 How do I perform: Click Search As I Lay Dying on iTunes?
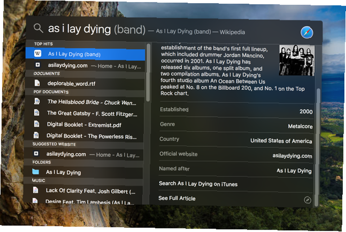coord(198,184)
